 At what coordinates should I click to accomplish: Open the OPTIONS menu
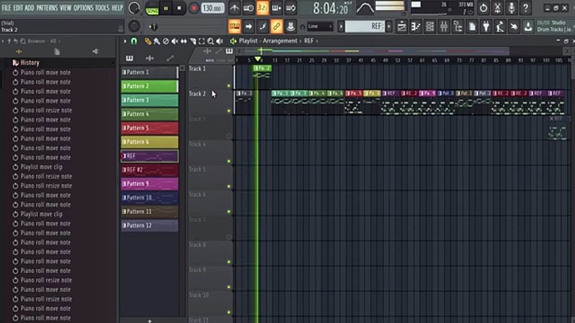83,8
